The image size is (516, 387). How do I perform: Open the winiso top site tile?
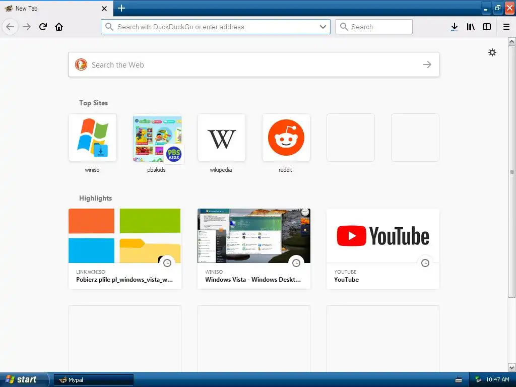93,138
